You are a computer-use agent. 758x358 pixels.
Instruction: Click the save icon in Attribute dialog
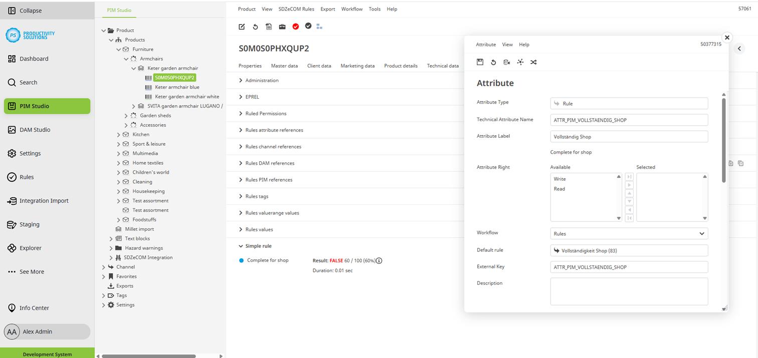(x=480, y=62)
